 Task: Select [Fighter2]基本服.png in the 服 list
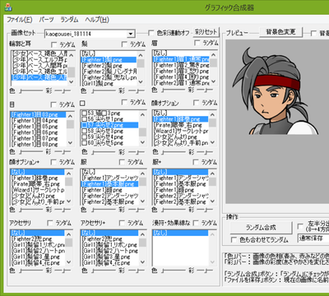[x=109, y=201]
